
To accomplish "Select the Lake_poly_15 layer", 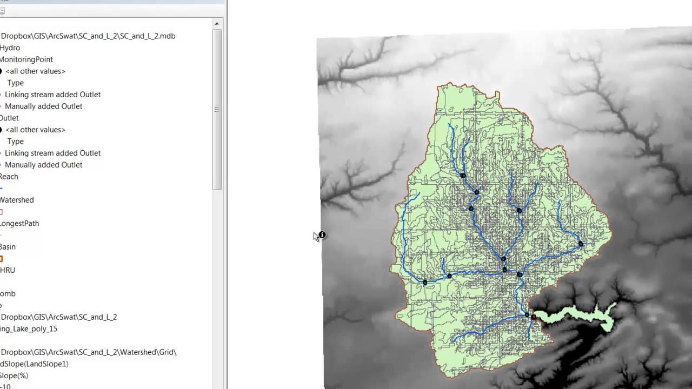I will point(28,328).
